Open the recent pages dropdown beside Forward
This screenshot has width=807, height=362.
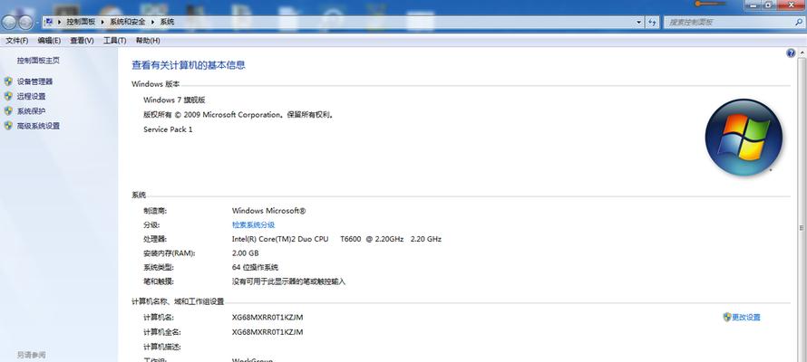tap(37, 23)
